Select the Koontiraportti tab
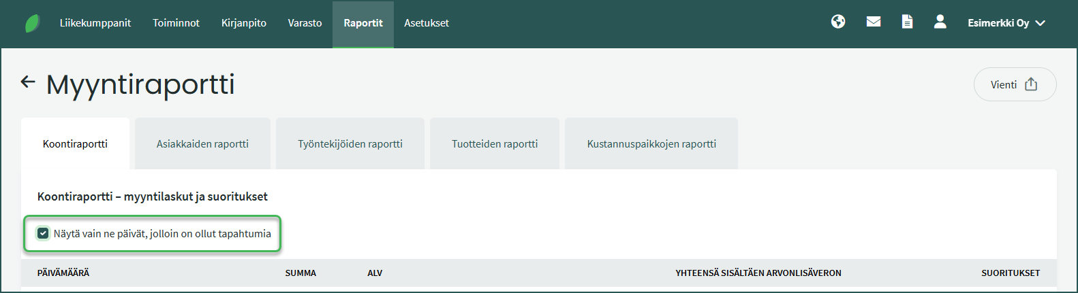The image size is (1078, 293). (75, 144)
